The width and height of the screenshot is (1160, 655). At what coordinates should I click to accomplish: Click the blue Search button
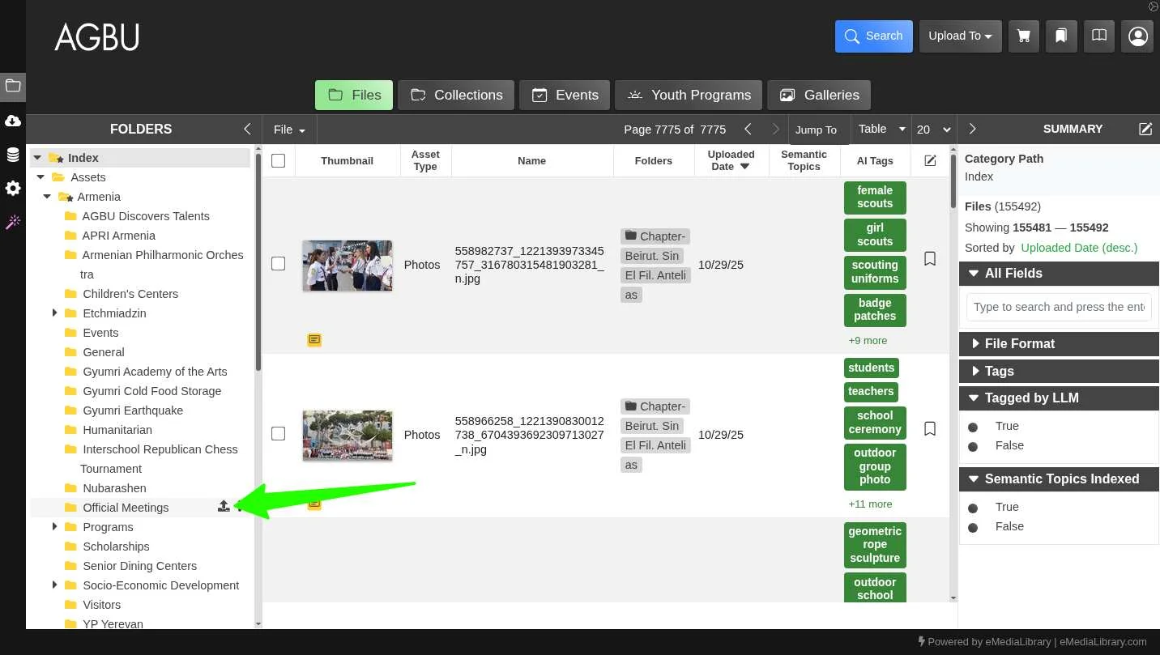pos(873,36)
